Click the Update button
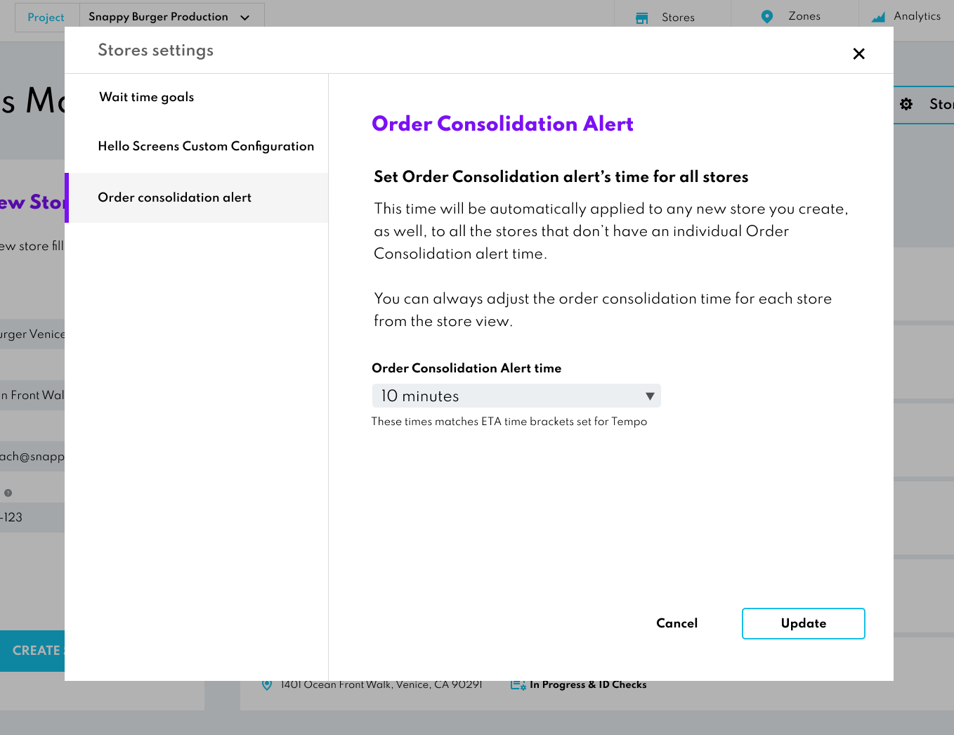The width and height of the screenshot is (954, 735). click(803, 623)
